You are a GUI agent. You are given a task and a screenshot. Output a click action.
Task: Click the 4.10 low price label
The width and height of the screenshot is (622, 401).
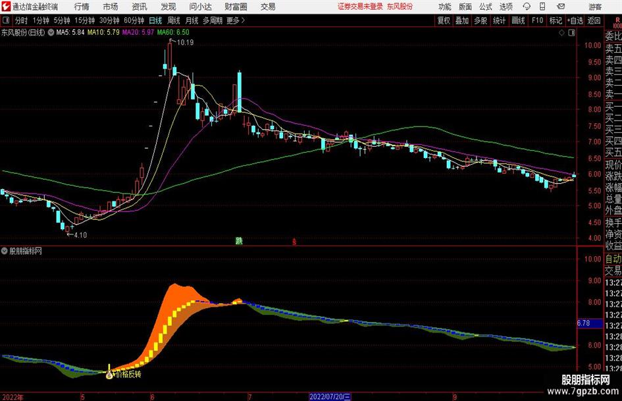click(80, 235)
